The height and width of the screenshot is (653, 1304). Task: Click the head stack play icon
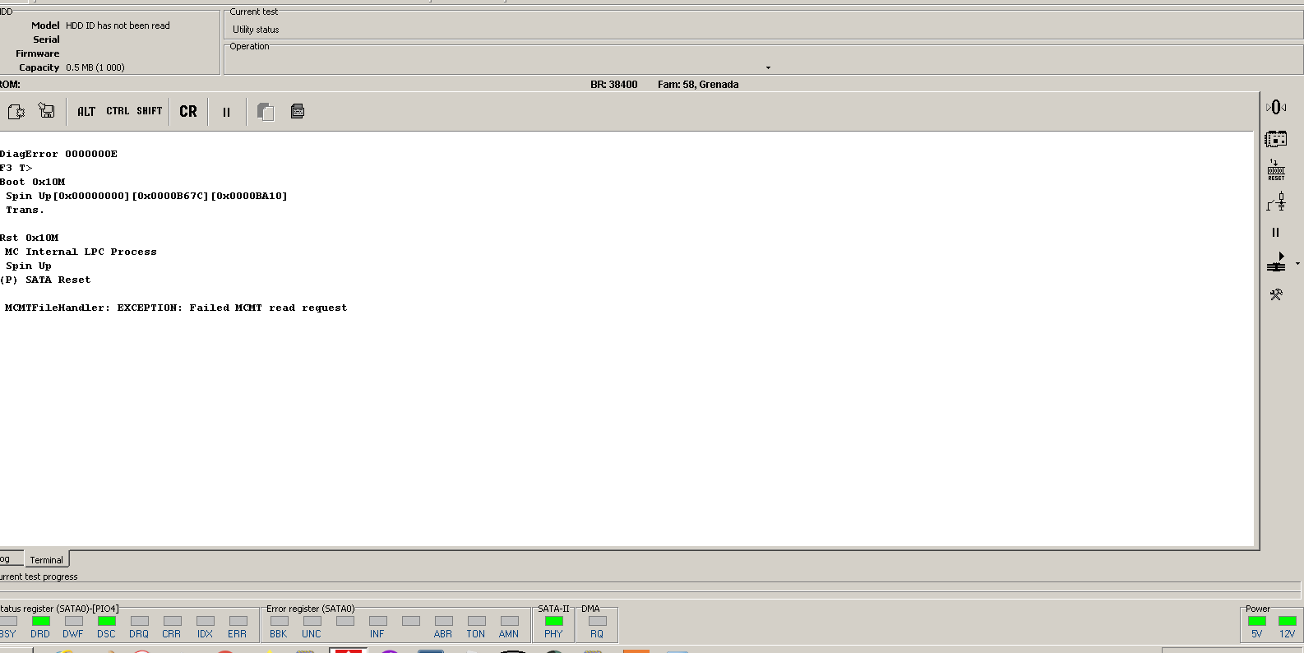1276,263
